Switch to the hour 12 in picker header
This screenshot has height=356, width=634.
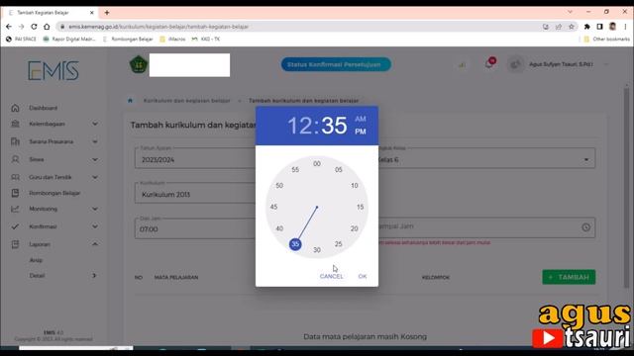click(x=299, y=126)
